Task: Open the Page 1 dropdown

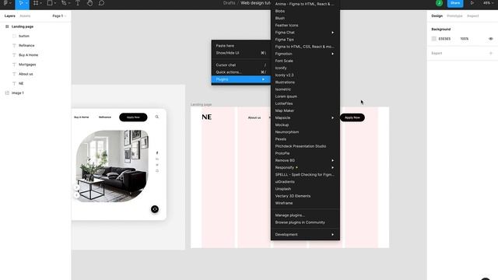Action: click(x=59, y=16)
